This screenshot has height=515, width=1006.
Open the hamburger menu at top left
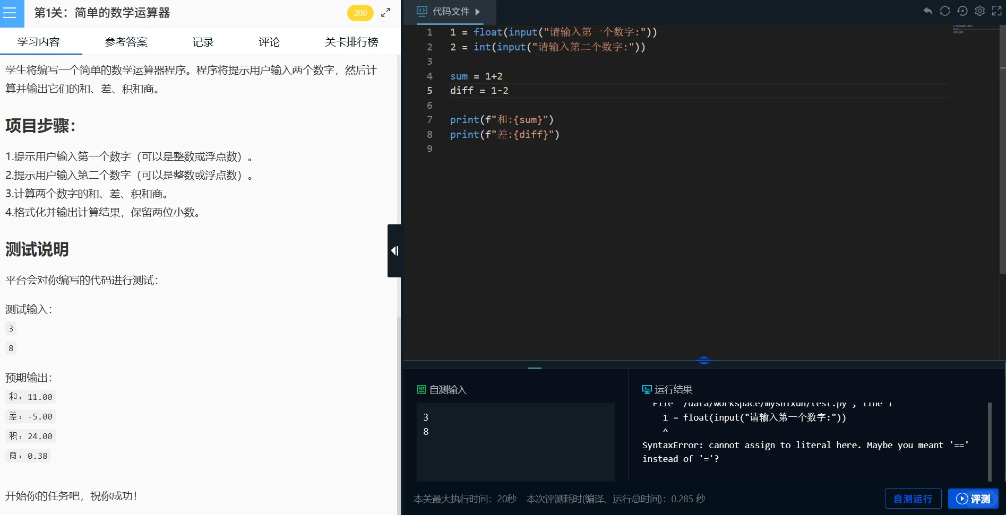(11, 13)
